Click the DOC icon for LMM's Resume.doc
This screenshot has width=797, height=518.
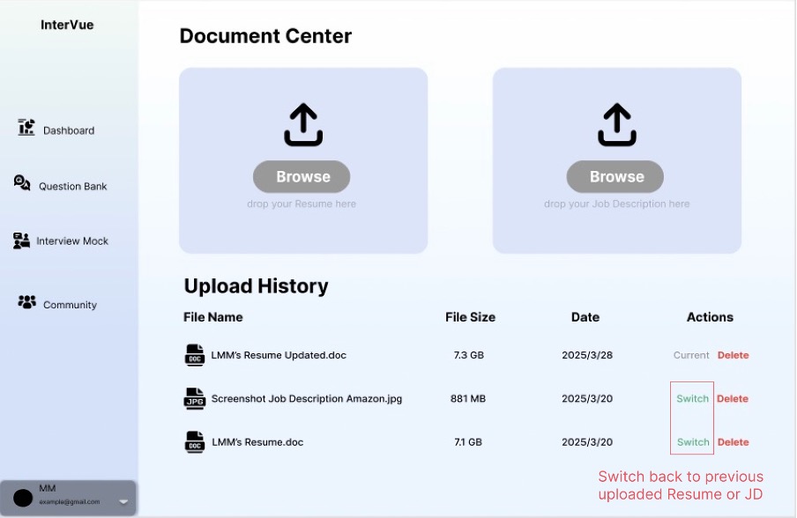(x=195, y=442)
